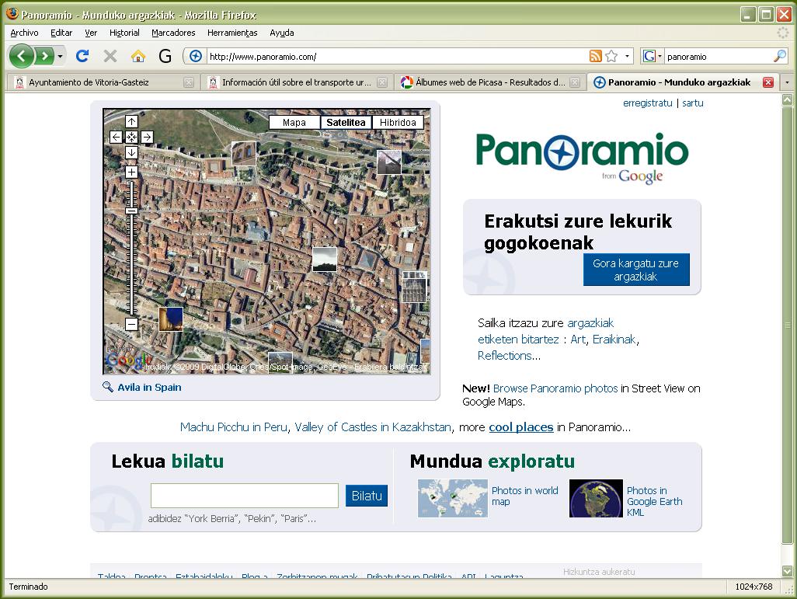
Task: Click the search box containing panoramio
Action: 718,57
